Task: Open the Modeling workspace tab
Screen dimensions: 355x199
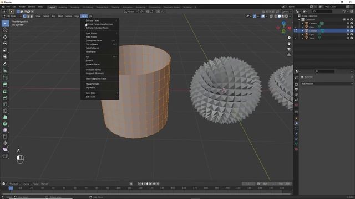Action: point(63,7)
